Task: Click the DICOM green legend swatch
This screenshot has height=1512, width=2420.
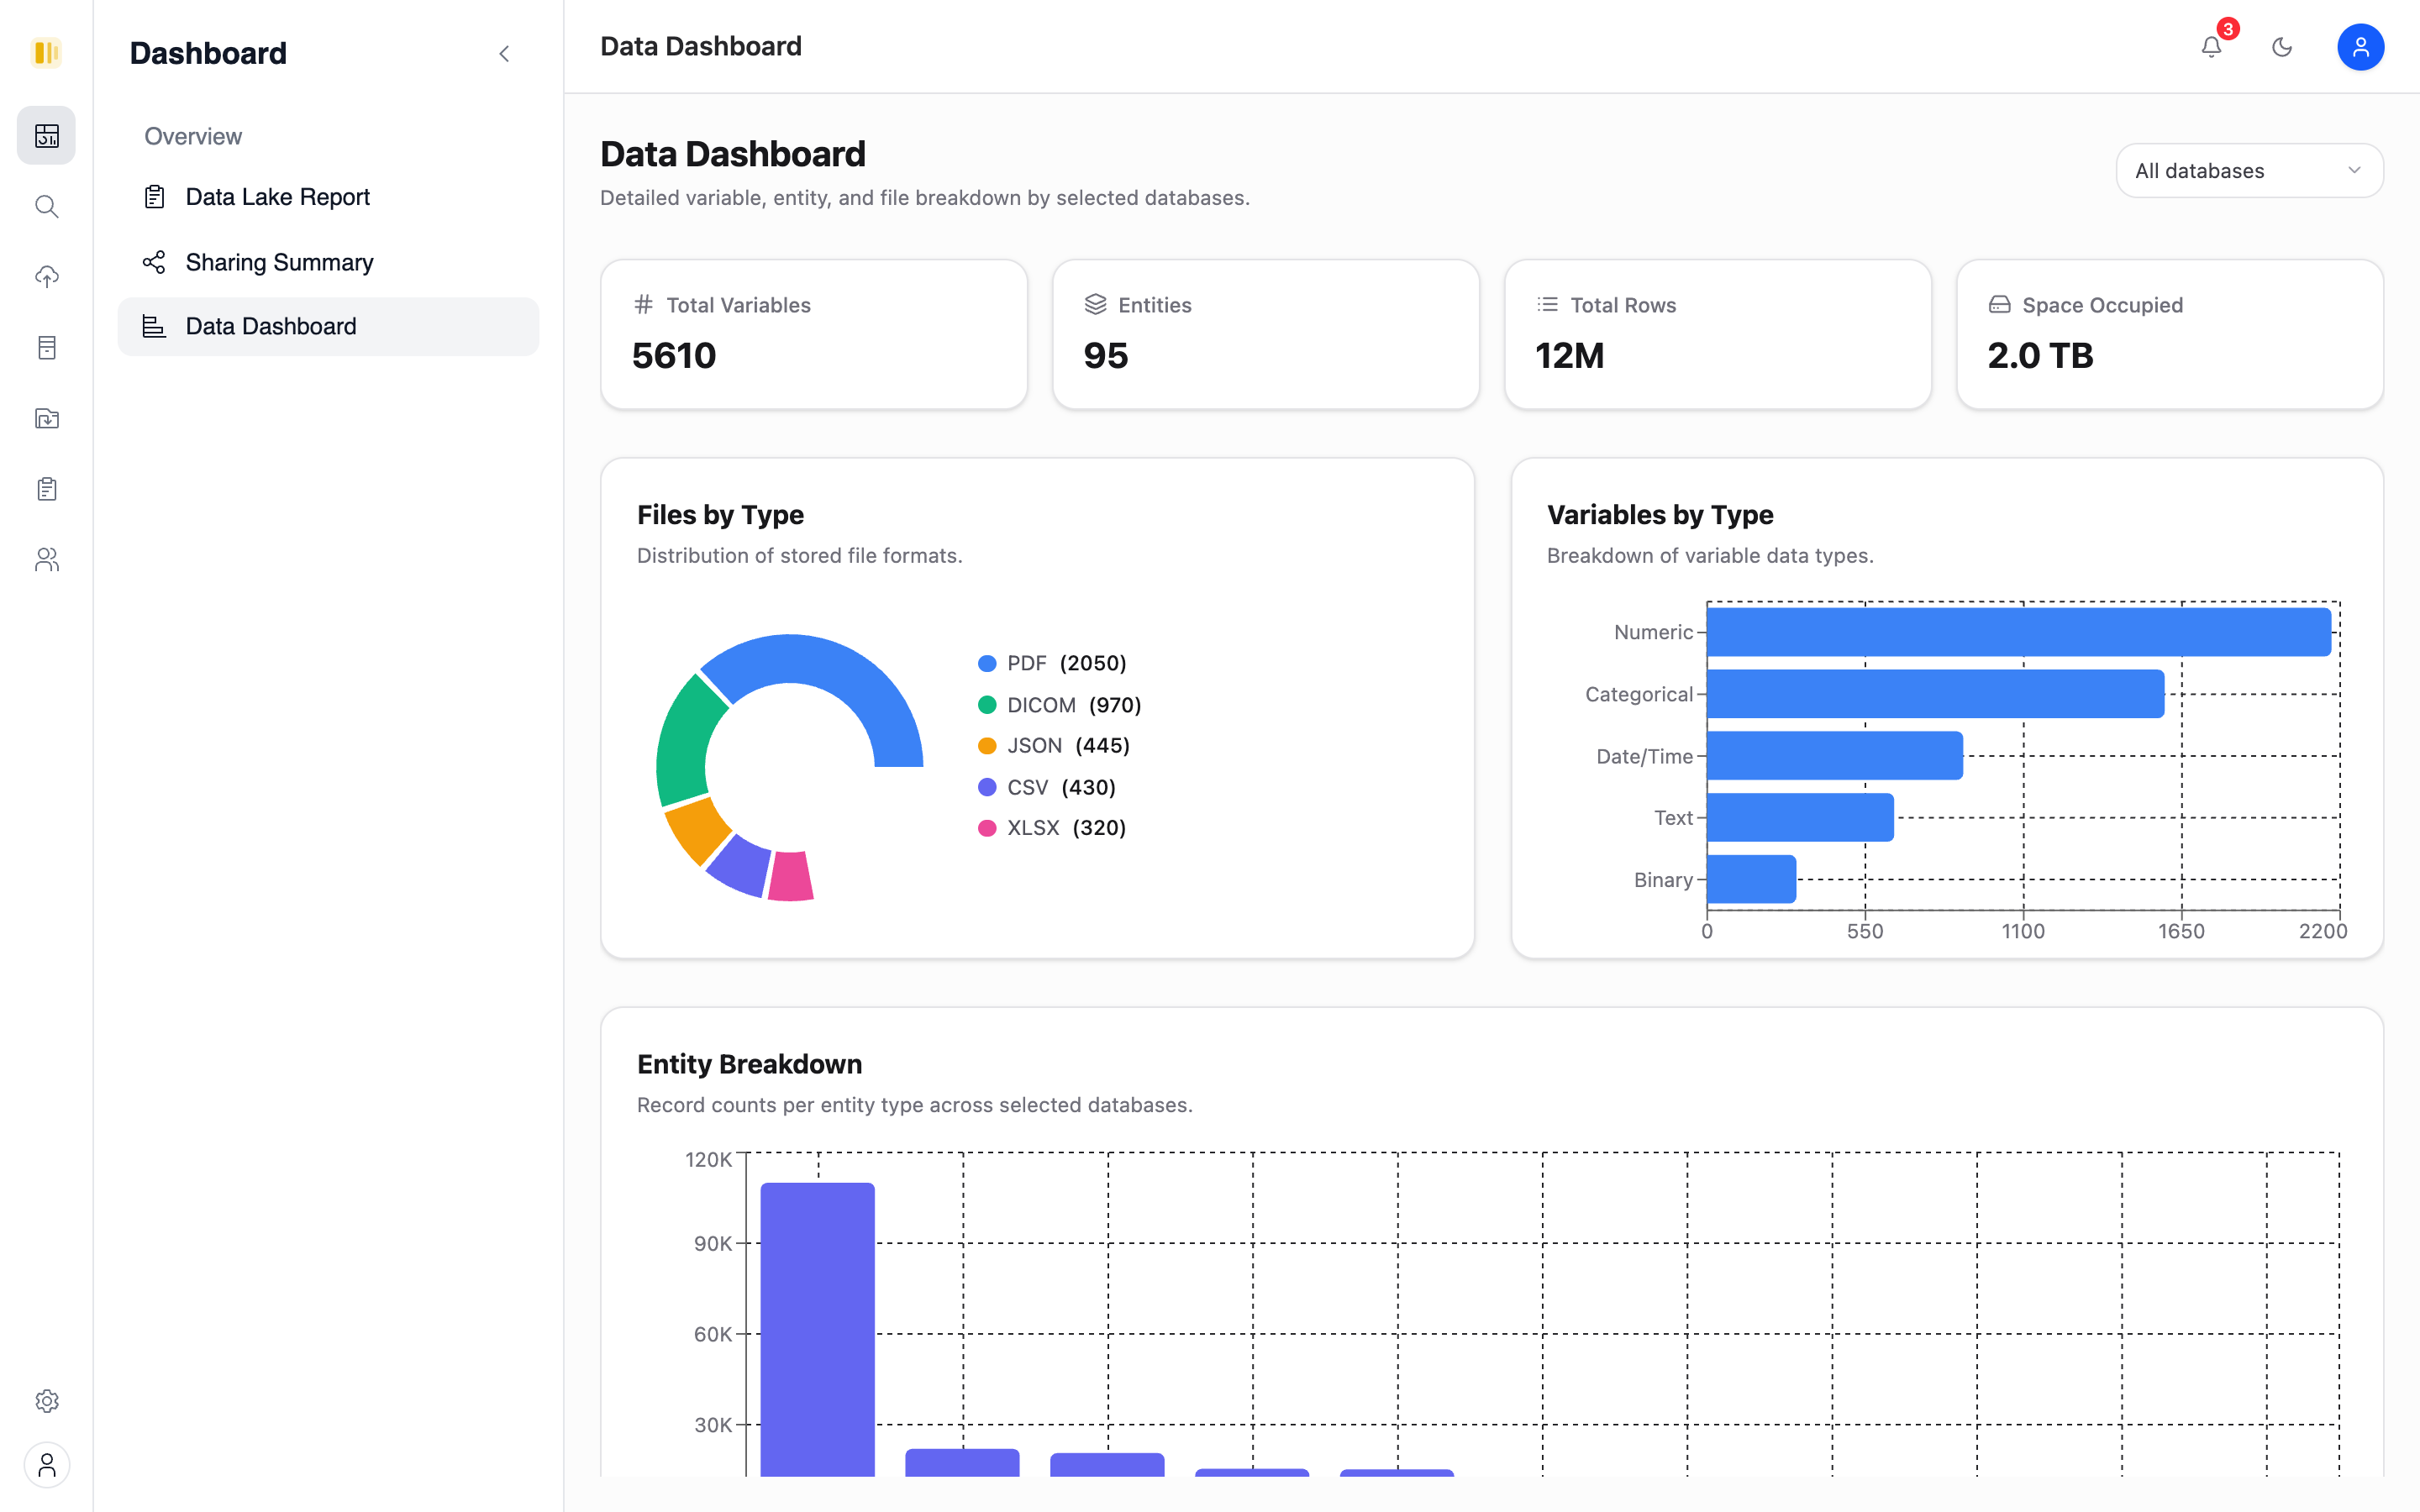Action: coord(987,705)
